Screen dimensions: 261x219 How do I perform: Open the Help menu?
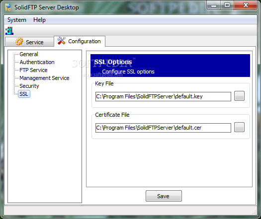(39, 20)
